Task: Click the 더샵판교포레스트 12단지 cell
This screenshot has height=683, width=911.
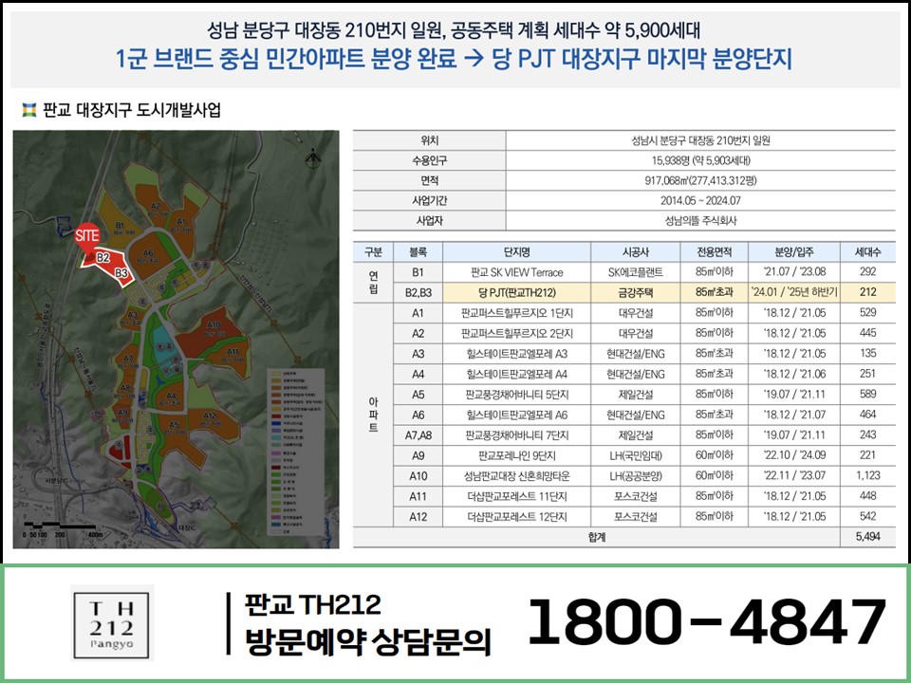Action: pos(516,516)
